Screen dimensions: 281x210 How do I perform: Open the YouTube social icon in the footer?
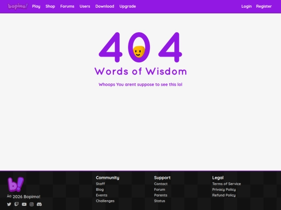(24, 204)
